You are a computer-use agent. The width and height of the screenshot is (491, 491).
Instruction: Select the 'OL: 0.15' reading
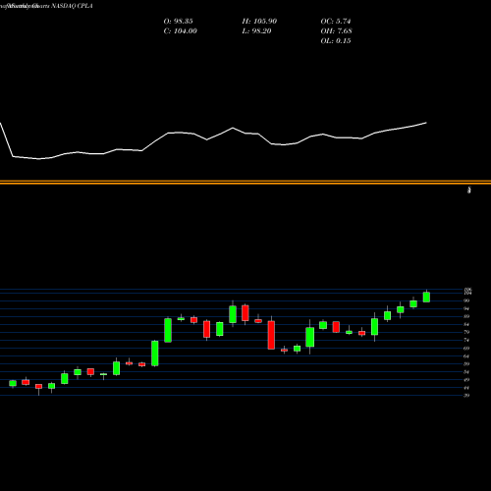(x=336, y=41)
